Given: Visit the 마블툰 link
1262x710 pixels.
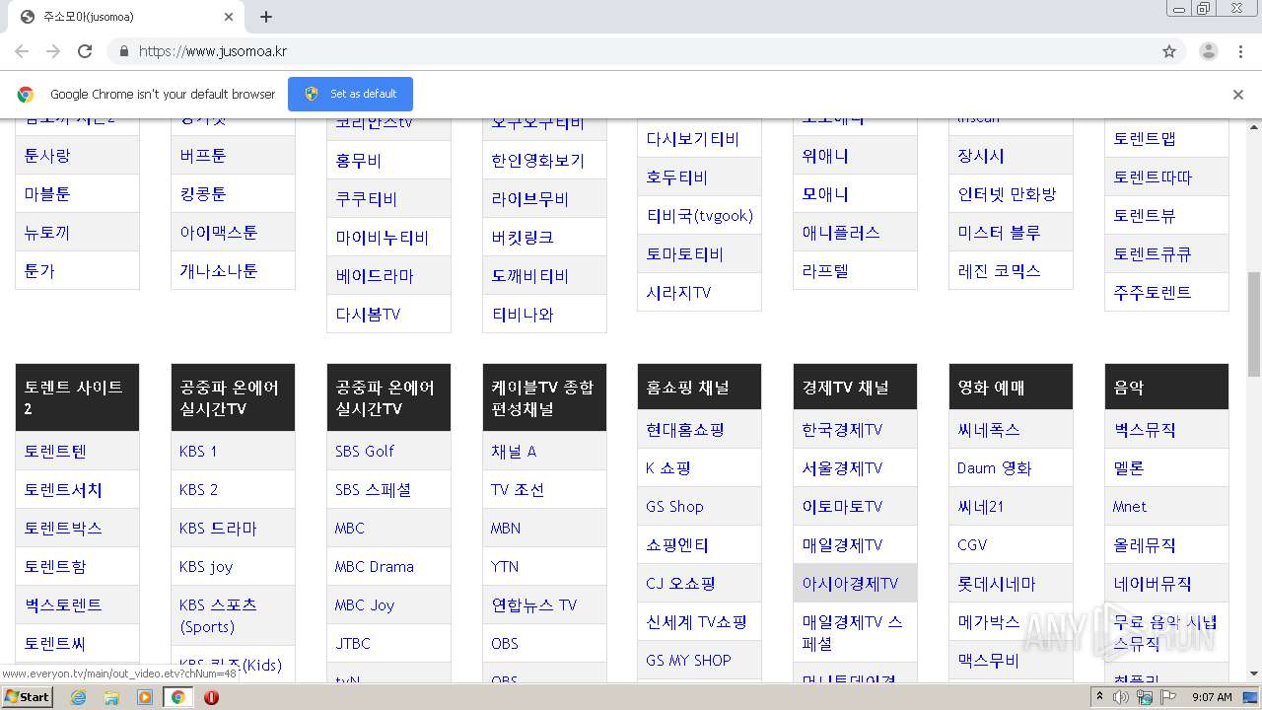Looking at the screenshot, I should pyautogui.click(x=47, y=193).
